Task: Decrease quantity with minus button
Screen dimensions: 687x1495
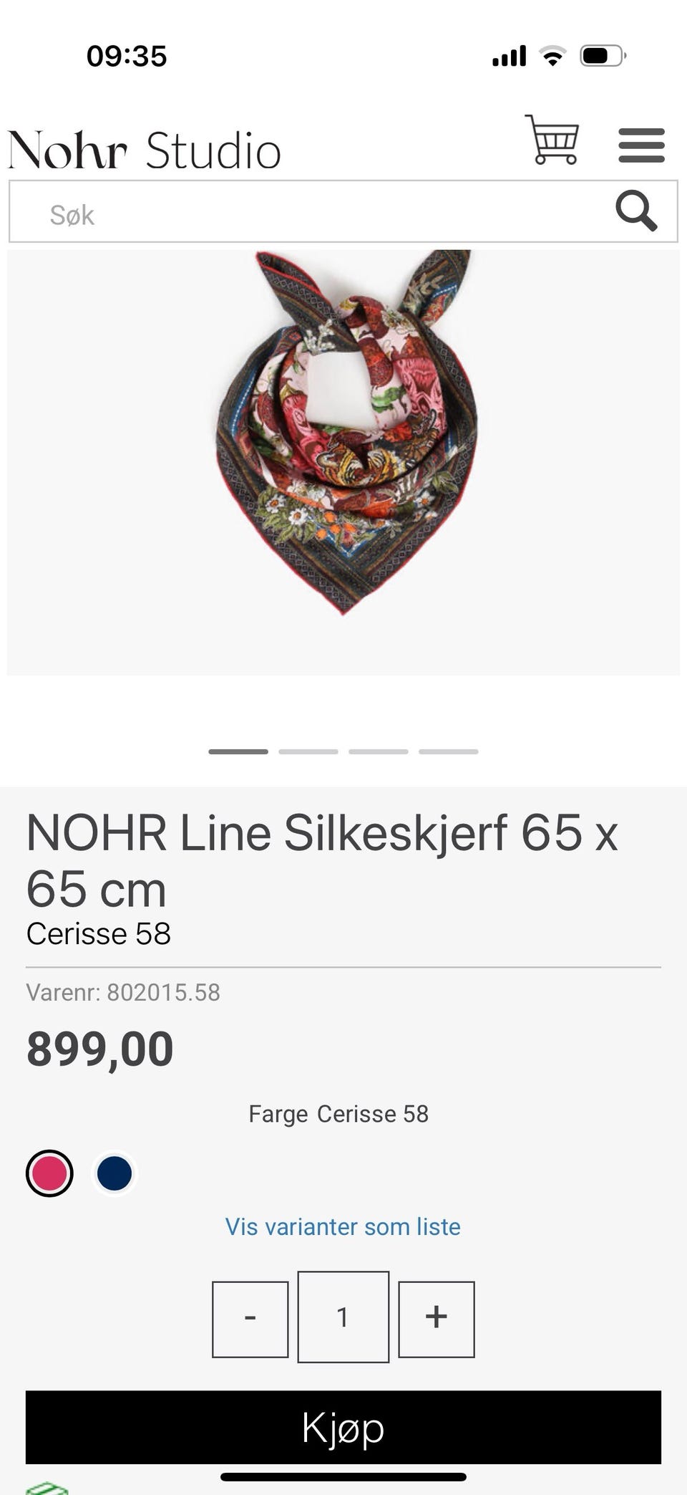Action: pyautogui.click(x=250, y=1319)
